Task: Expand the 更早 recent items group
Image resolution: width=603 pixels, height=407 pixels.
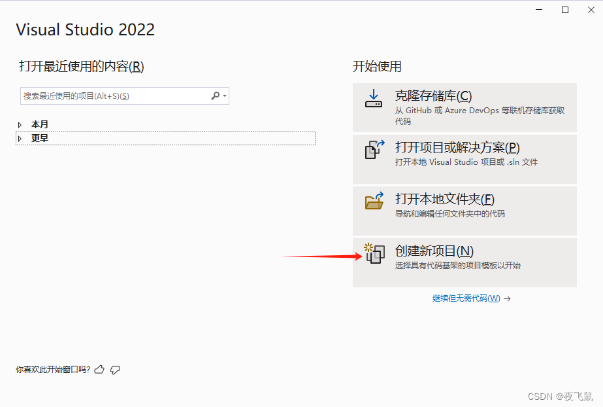Action: 20,139
